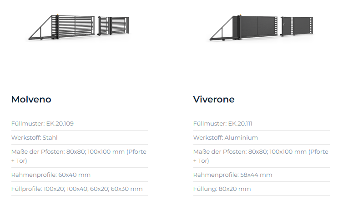Viewport: 343px width, 219px height.
Task: Click Viverone's Maße der Pfosten row
Action: tap(261, 156)
